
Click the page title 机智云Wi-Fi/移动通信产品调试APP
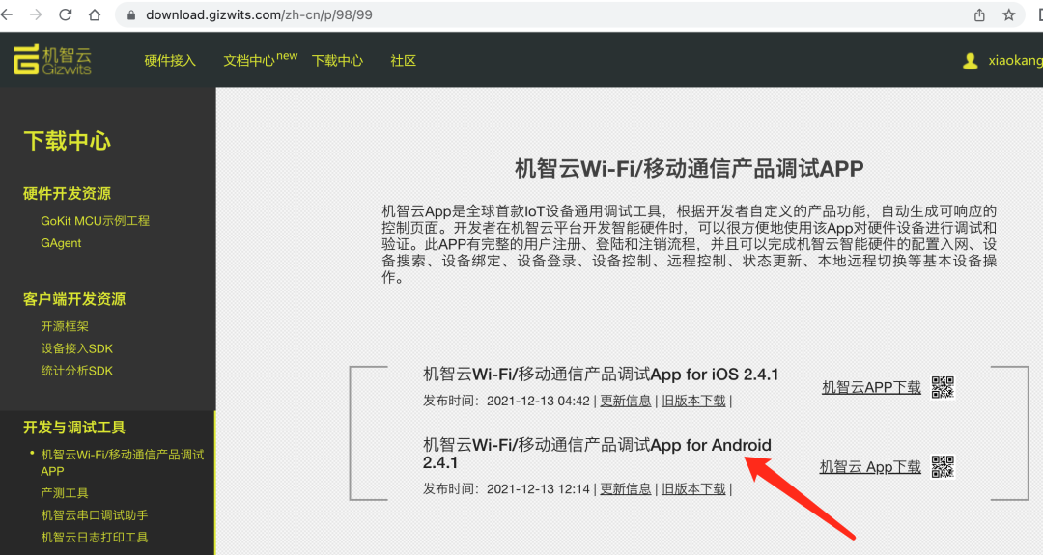690,169
